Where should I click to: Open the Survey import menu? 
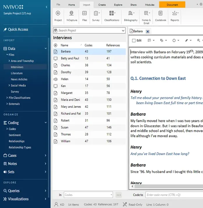(x=96, y=13)
